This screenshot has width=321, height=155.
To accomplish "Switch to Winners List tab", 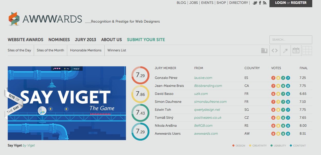I will pos(117,50).
